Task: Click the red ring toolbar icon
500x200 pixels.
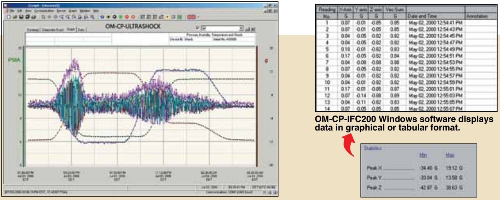Action: pyautogui.click(x=133, y=17)
